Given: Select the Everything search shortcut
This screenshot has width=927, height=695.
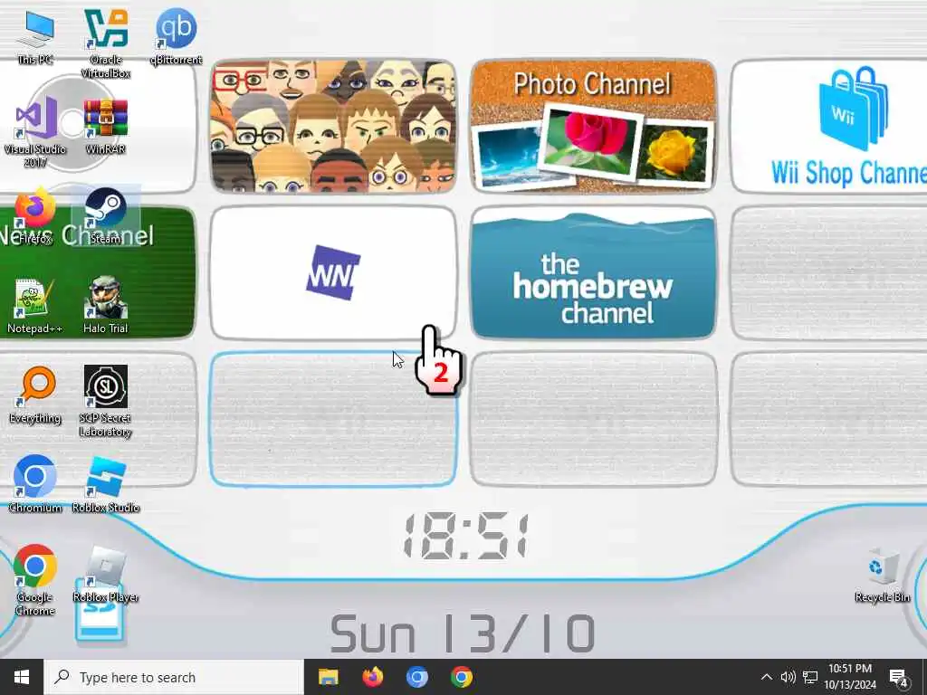Looking at the screenshot, I should click(35, 395).
